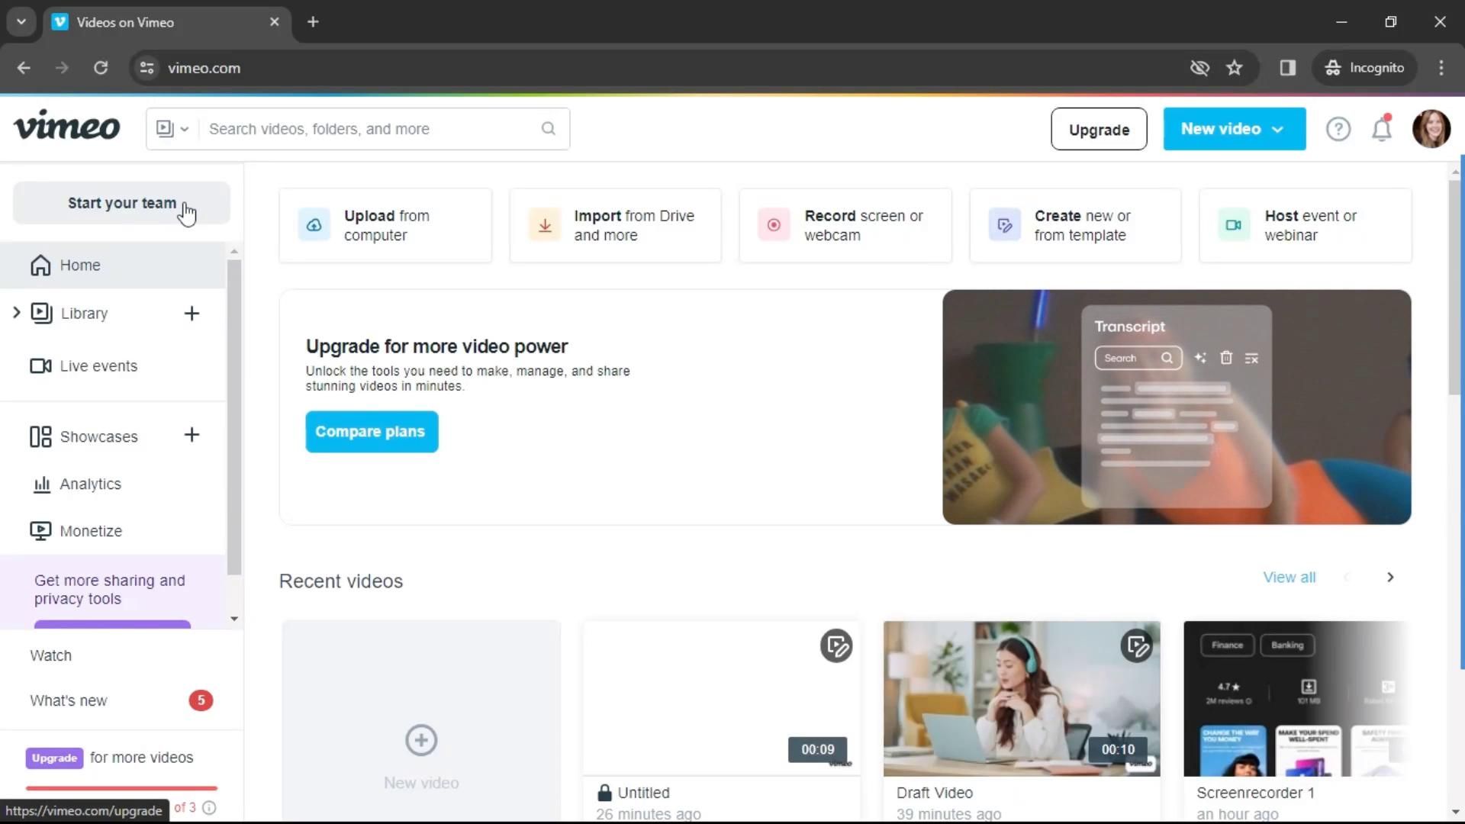Screen dimensions: 1465x824
Task: Expand the Library tree in sidebar
Action: [x=17, y=313]
